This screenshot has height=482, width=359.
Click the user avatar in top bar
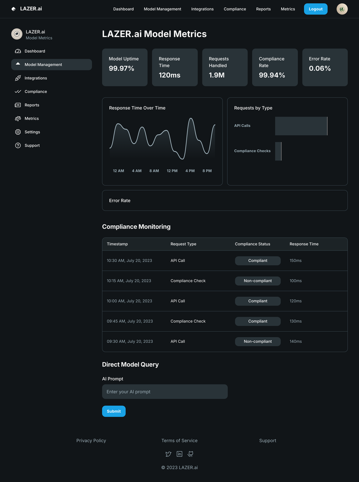click(x=342, y=9)
